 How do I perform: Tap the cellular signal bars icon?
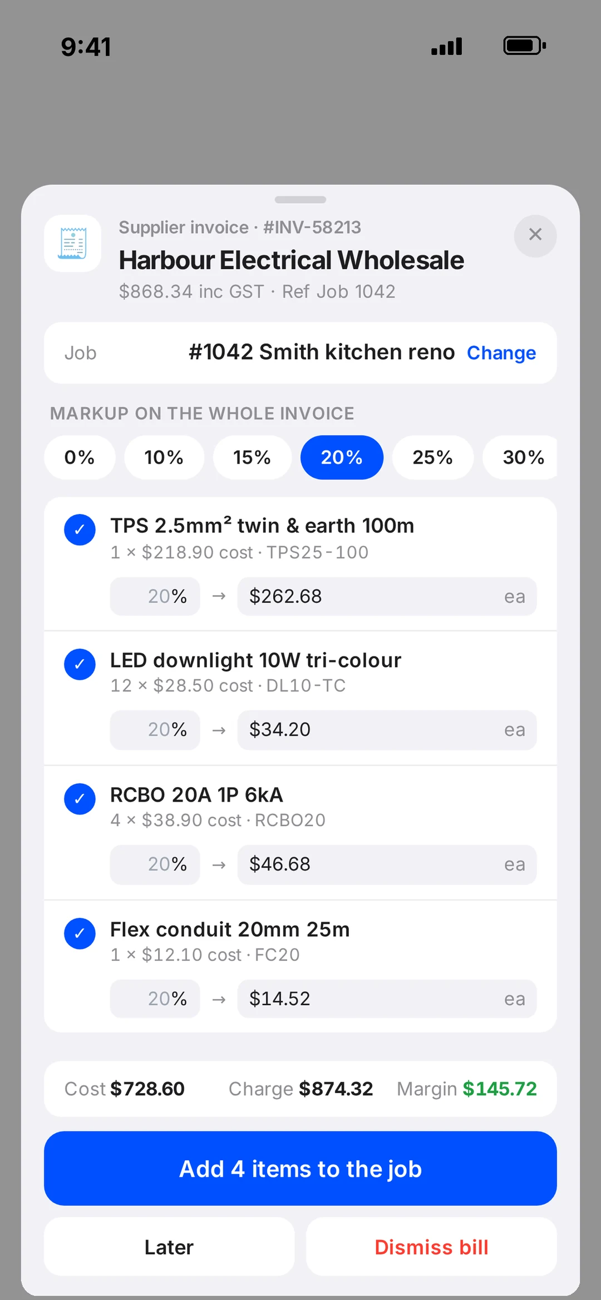pos(447,46)
